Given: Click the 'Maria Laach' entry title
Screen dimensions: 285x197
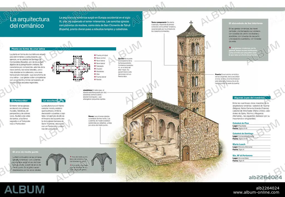Looking at the screenshot, I should (238, 144).
